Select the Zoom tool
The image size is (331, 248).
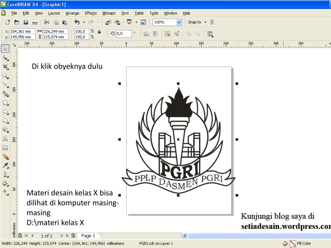click(x=5, y=76)
